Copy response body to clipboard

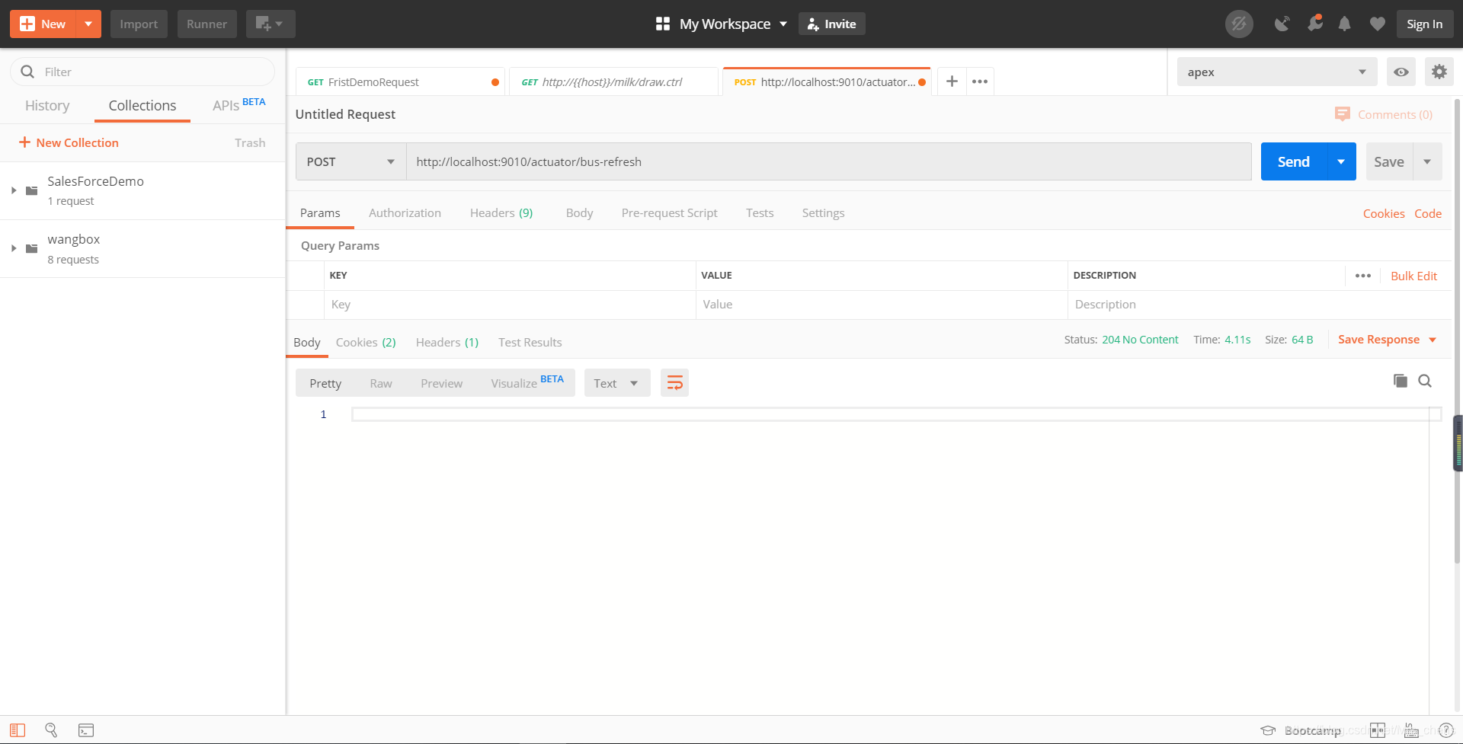point(1401,381)
